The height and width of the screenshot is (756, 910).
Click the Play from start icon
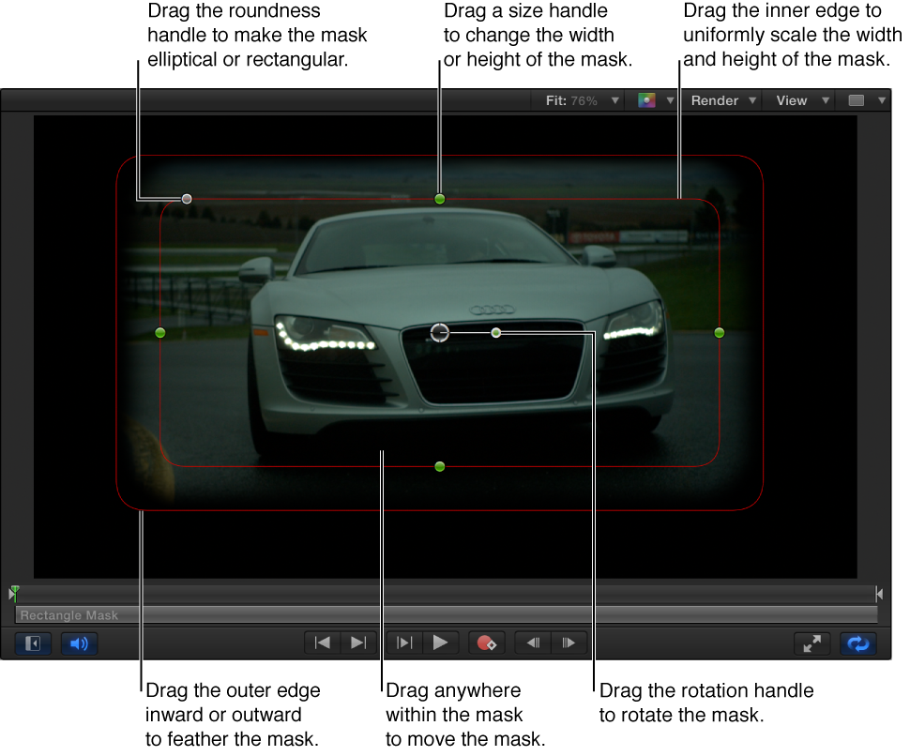[404, 643]
